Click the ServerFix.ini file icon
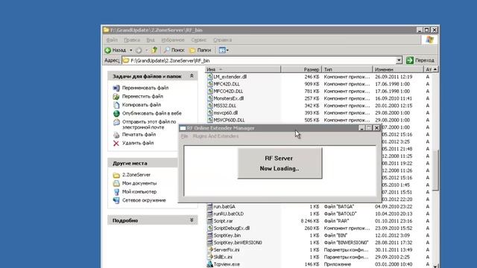The width and height of the screenshot is (477, 268). tap(209, 250)
